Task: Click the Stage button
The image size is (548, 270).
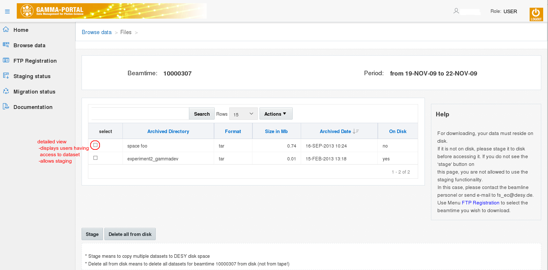Action: coord(92,234)
